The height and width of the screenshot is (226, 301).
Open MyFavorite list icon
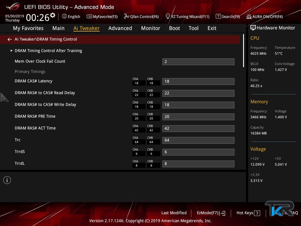(89, 16)
